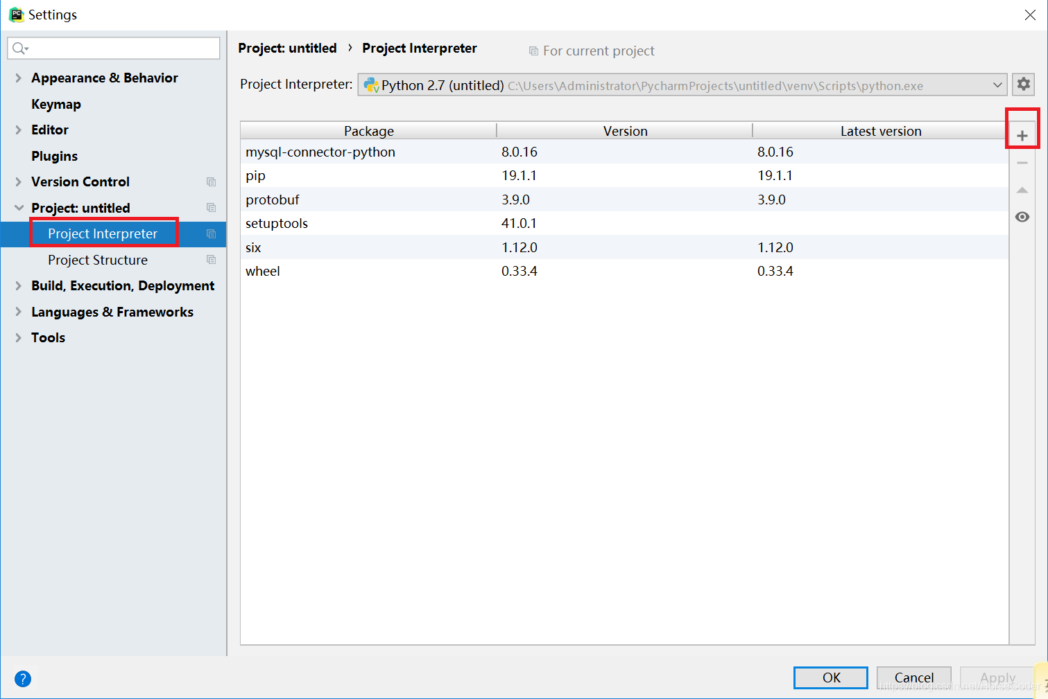Click the For current project page icon
The width and height of the screenshot is (1048, 699).
[x=533, y=51]
